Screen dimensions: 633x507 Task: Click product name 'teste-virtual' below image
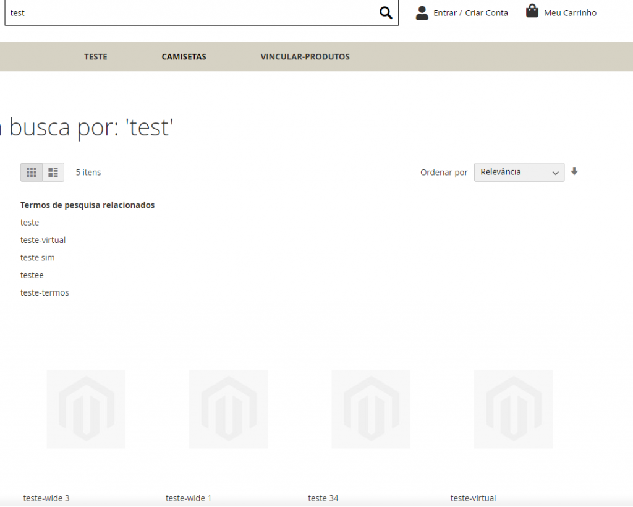point(473,498)
